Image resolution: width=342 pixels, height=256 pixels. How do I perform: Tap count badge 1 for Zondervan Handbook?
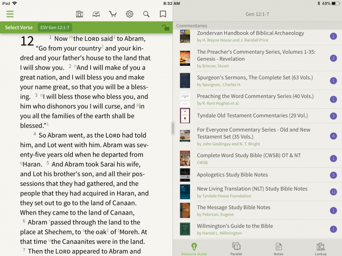[333, 36]
